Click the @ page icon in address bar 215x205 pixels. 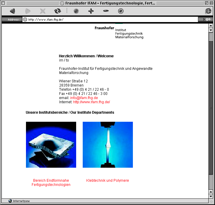25,19
